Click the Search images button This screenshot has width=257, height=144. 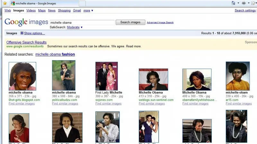pos(130,22)
